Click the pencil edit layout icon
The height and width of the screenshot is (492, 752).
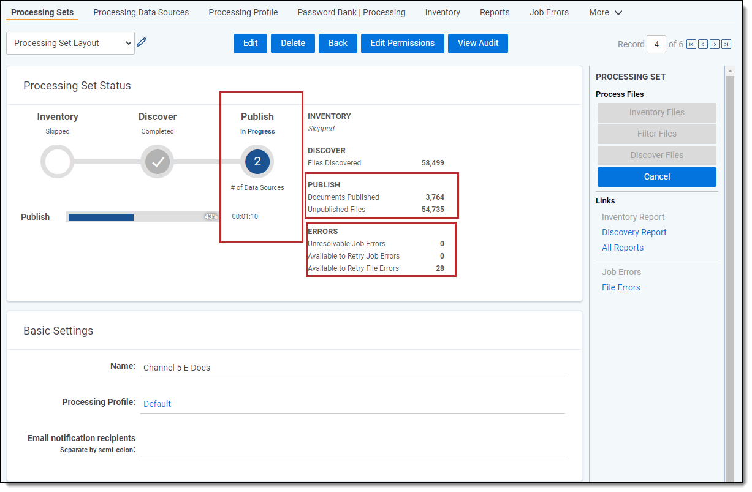coord(142,42)
